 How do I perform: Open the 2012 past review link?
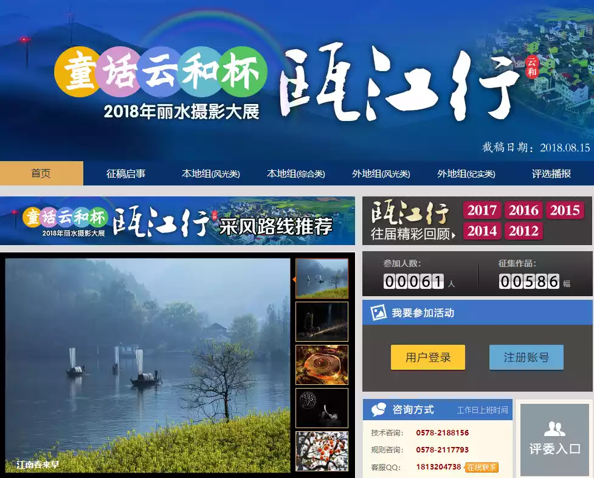pyautogui.click(x=523, y=231)
